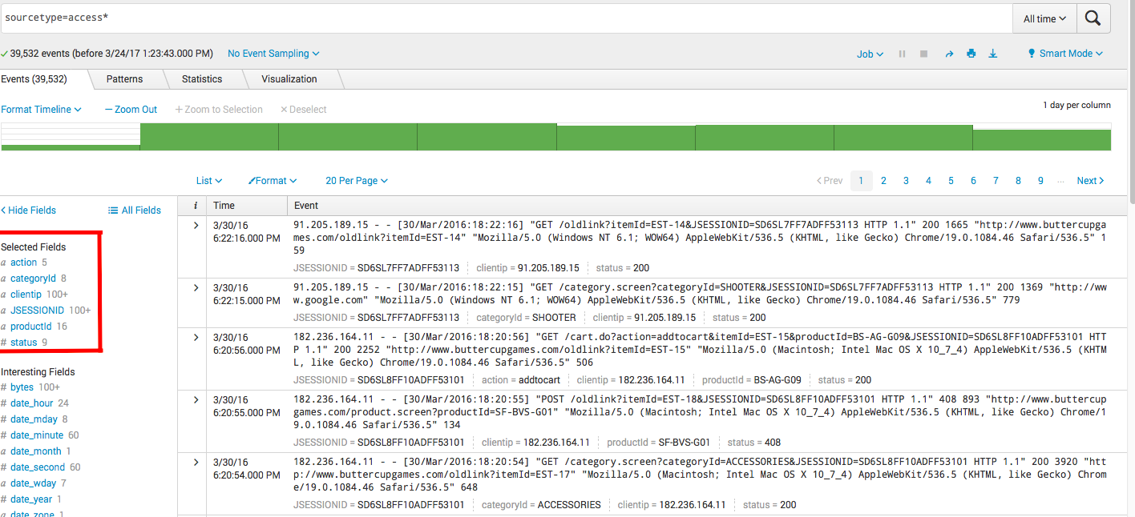Switch to the Visualization tab
Viewport: 1135px width, 517px height.
point(290,78)
